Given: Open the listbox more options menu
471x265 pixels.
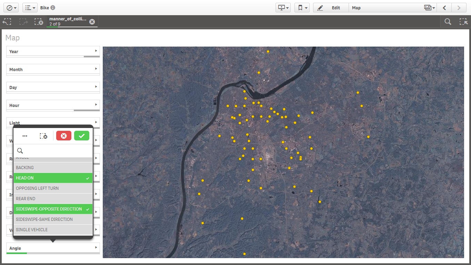Looking at the screenshot, I should (x=25, y=136).
